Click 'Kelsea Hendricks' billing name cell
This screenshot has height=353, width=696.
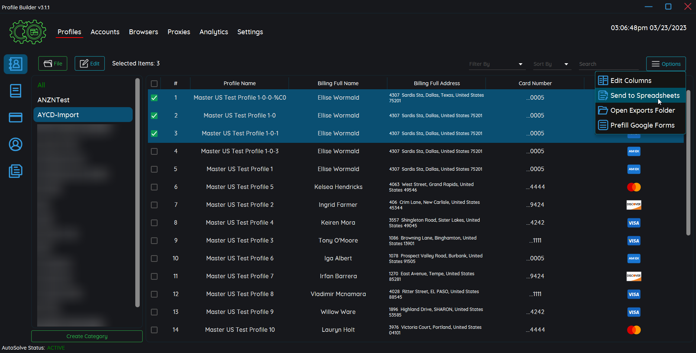point(338,187)
